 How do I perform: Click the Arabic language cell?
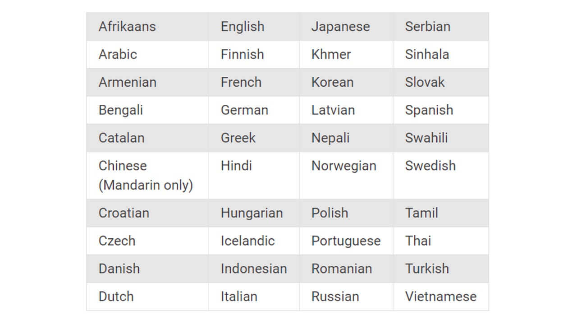point(118,55)
